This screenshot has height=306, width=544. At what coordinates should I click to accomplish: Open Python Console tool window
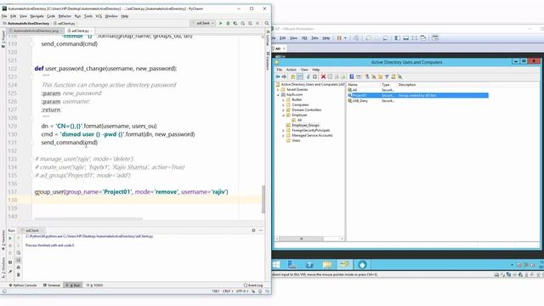[23, 286]
